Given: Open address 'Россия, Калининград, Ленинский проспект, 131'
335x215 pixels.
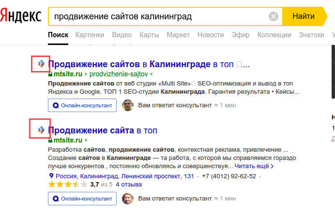Looking at the screenshot, I should (125, 176).
